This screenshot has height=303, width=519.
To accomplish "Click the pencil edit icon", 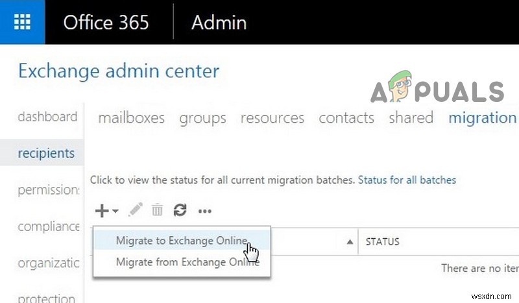I will (x=136, y=210).
